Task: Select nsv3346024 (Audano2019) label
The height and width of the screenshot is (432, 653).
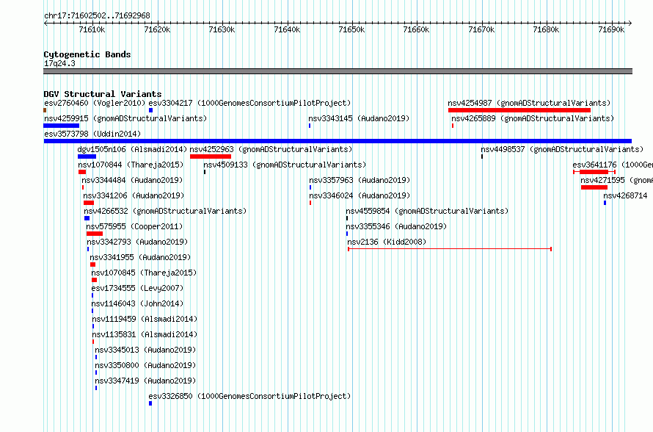Action: [360, 195]
